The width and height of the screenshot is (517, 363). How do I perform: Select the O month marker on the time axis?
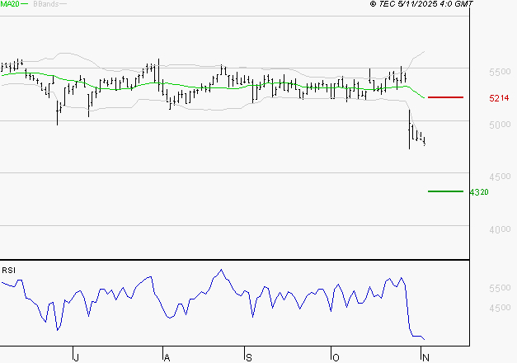point(335,356)
